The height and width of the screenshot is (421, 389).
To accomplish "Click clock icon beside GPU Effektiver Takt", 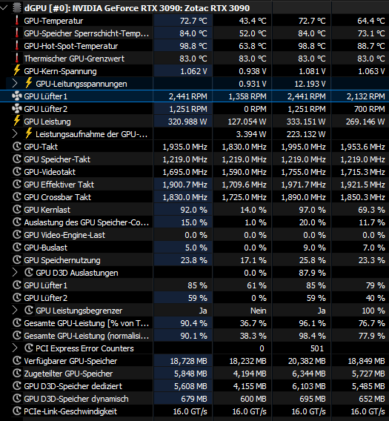I will (17, 184).
